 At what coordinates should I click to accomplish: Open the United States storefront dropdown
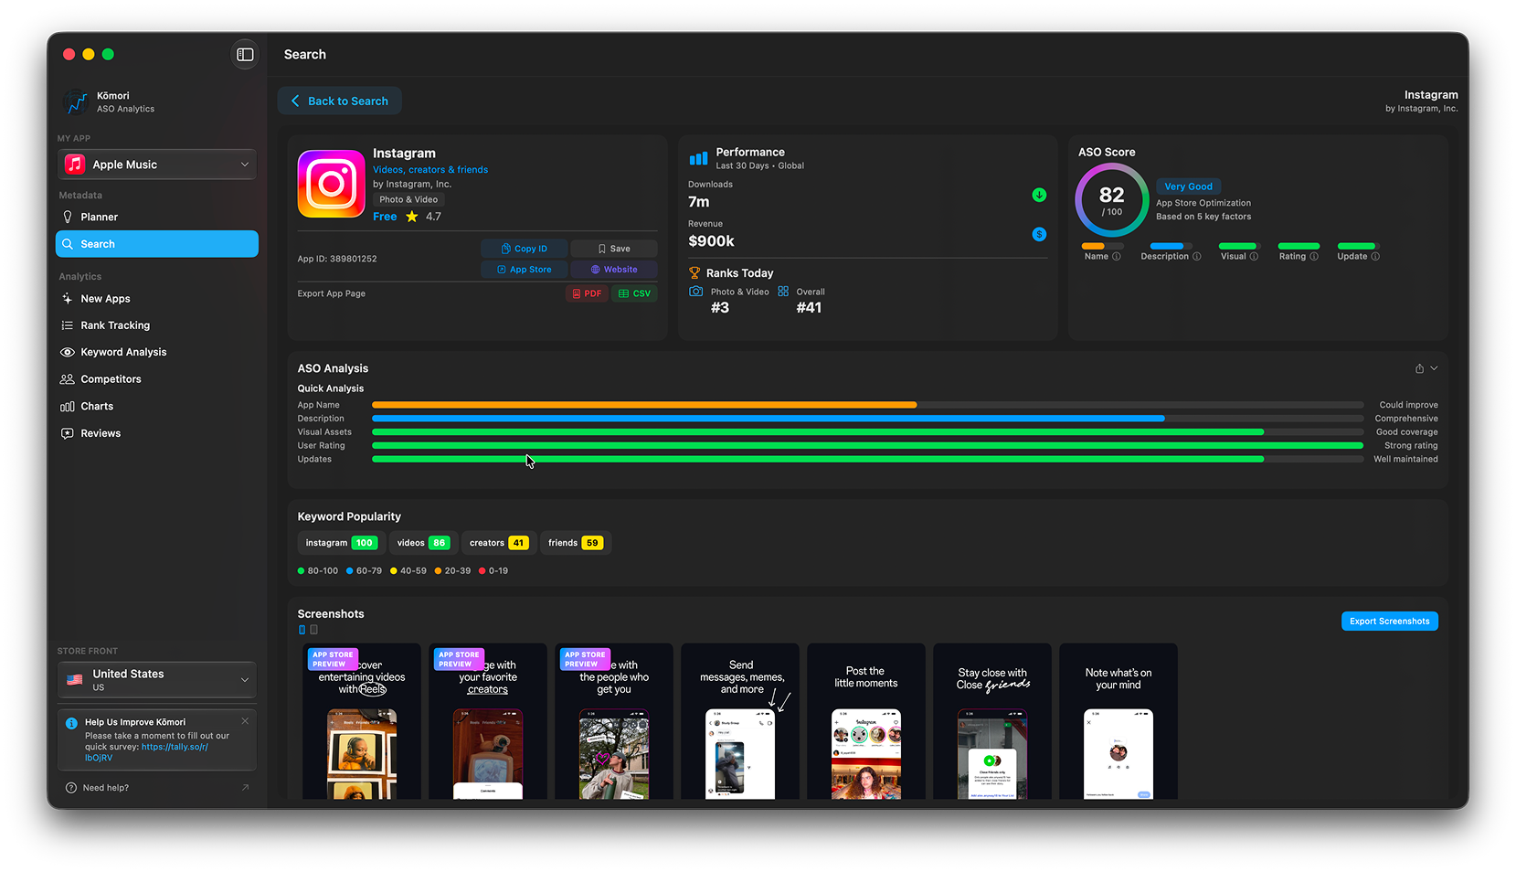point(157,680)
